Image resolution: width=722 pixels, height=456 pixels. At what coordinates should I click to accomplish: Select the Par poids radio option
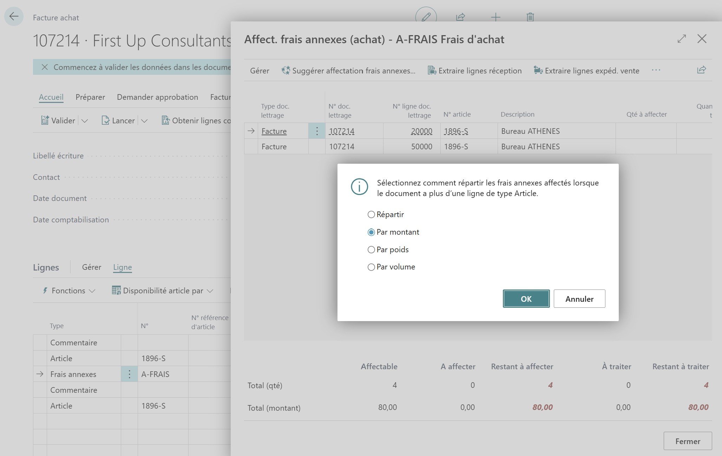click(x=371, y=249)
